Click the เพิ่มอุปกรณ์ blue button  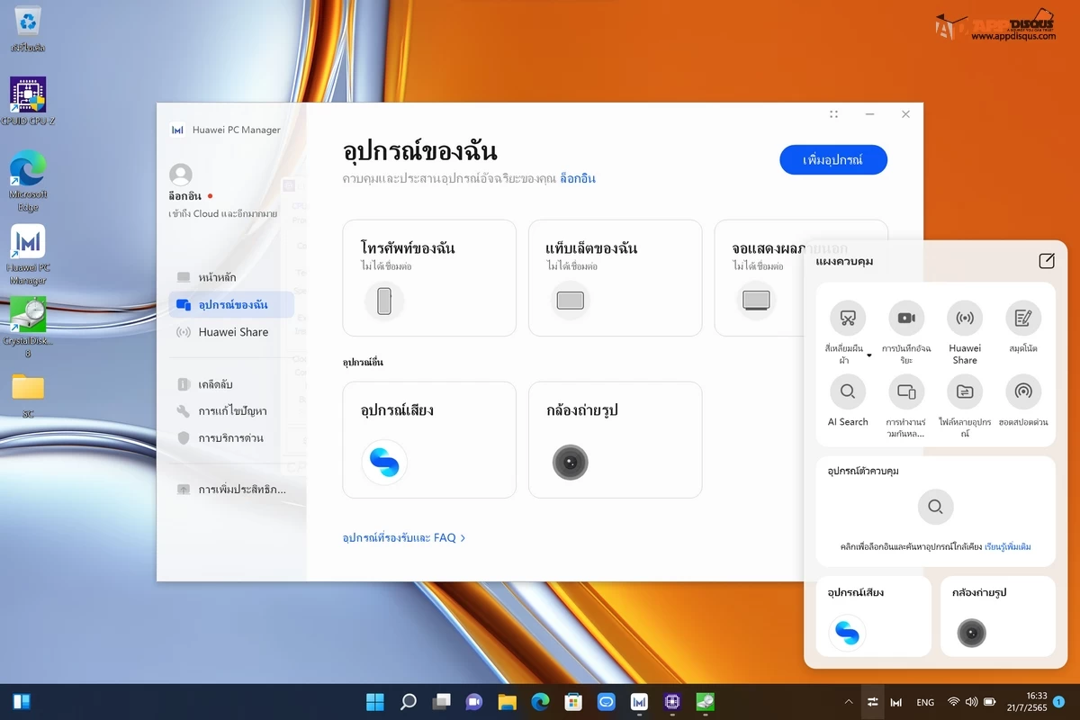pyautogui.click(x=833, y=159)
